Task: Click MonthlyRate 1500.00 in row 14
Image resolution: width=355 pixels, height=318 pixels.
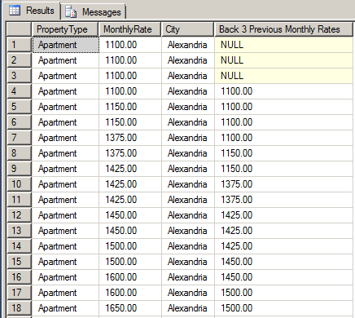Action: coord(130,246)
